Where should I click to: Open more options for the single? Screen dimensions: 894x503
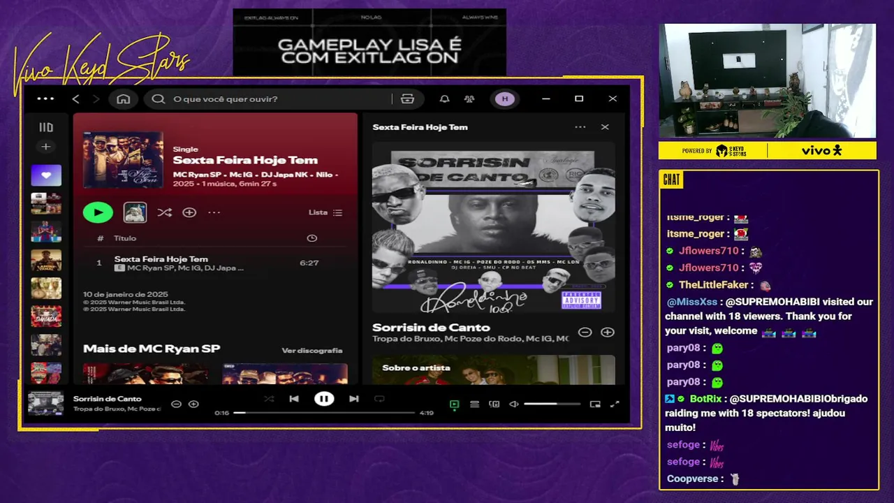coord(214,212)
